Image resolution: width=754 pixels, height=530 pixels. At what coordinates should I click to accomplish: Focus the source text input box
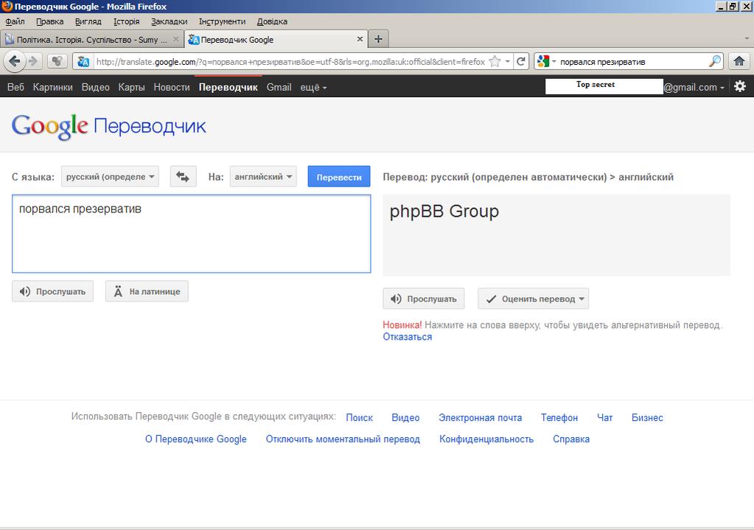192,234
